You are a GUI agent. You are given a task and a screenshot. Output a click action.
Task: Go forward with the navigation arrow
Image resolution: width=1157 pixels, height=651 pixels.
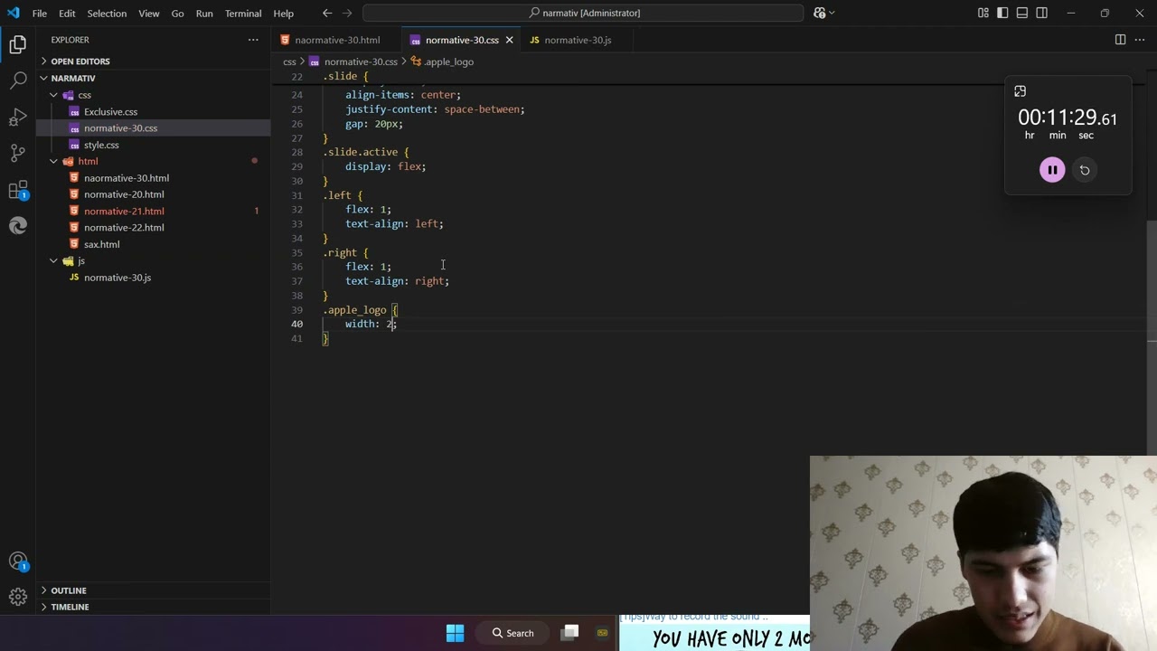coord(347,13)
